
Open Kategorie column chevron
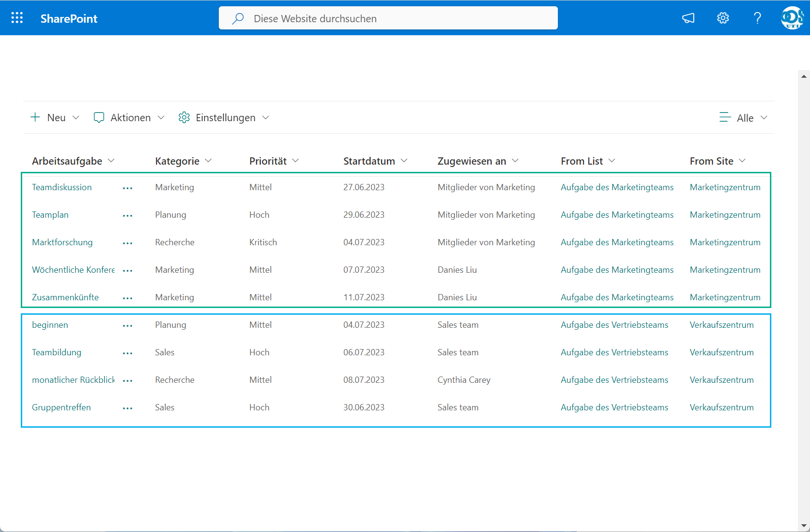point(208,160)
